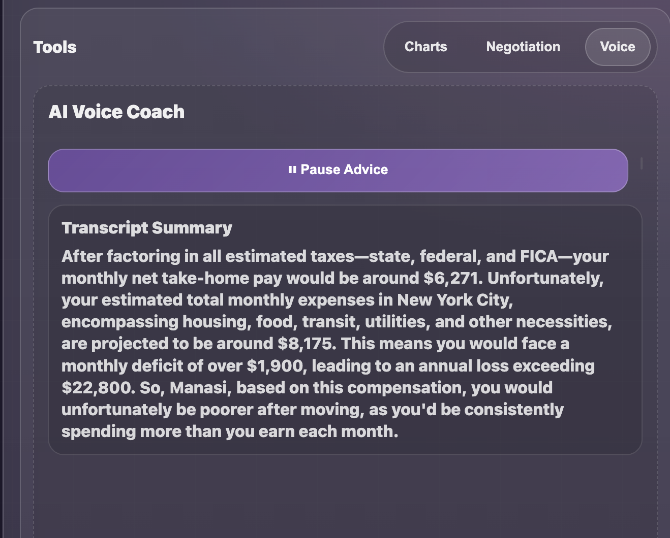670x538 pixels.
Task: Click the $6,271 take-home amount in transcript
Action: coord(452,278)
